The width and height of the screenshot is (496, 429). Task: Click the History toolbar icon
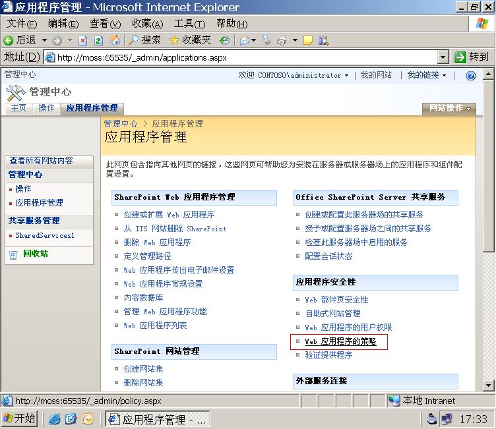[x=224, y=40]
